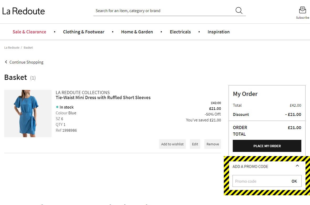Click the back chevron beside Continue Shopping
310x205 pixels.
[x=6, y=62]
